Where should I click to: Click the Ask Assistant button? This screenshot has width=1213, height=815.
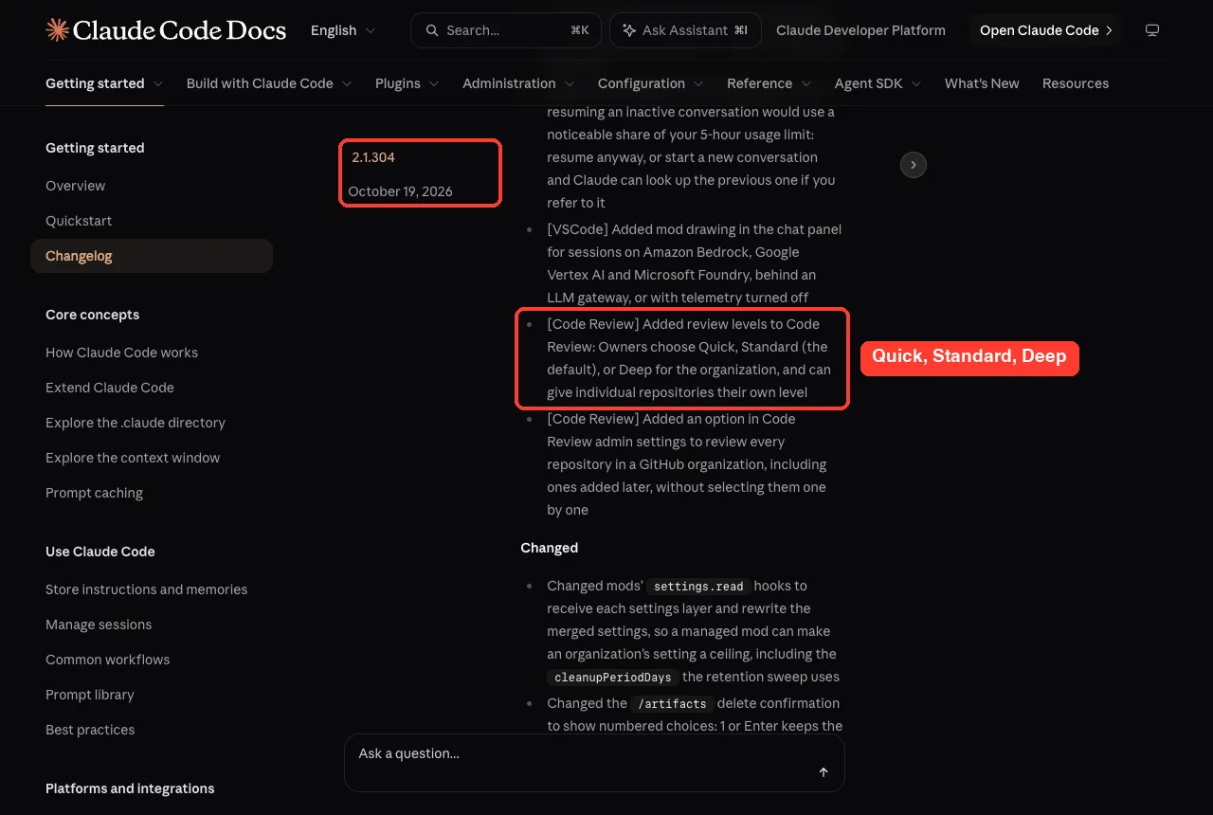coord(683,30)
